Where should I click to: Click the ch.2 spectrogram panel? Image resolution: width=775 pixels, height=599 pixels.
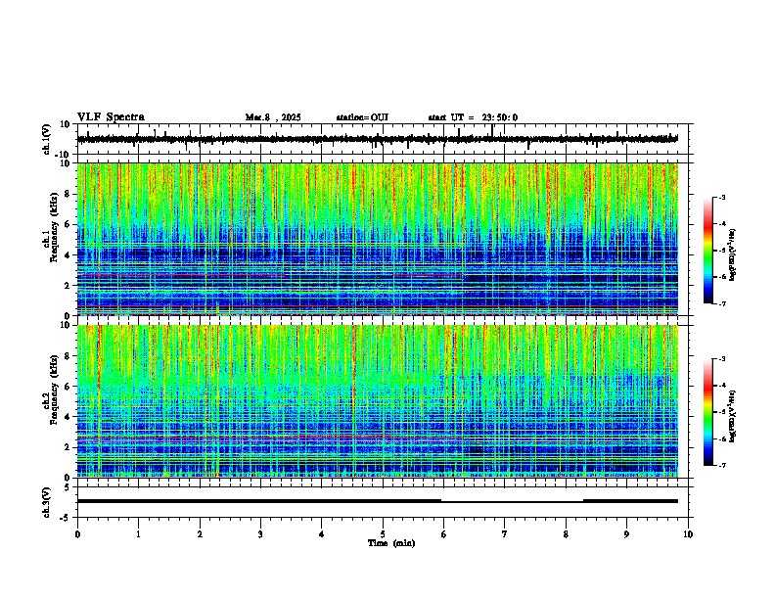coord(378,401)
